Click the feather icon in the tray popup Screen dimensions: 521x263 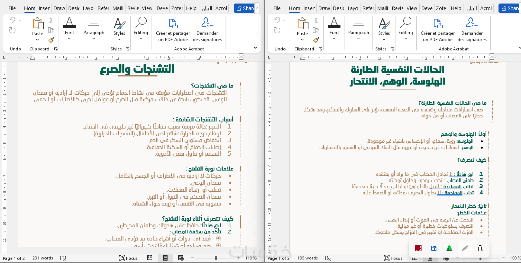click(465, 248)
